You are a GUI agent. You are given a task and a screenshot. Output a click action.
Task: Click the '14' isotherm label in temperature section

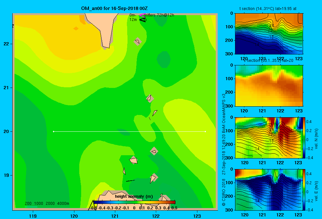[x=257, y=44]
